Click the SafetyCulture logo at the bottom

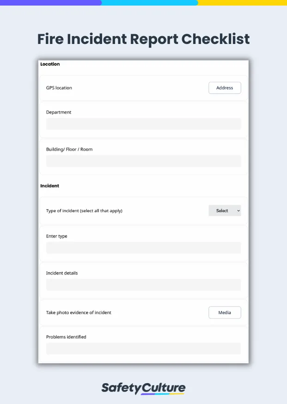tap(143, 388)
